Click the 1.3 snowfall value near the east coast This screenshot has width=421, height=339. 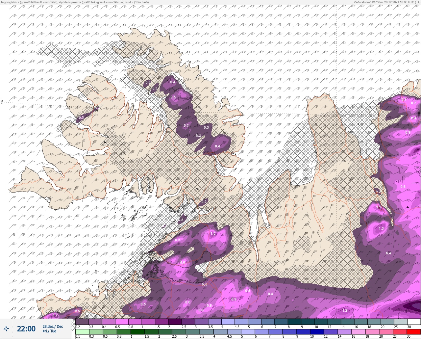(381, 228)
